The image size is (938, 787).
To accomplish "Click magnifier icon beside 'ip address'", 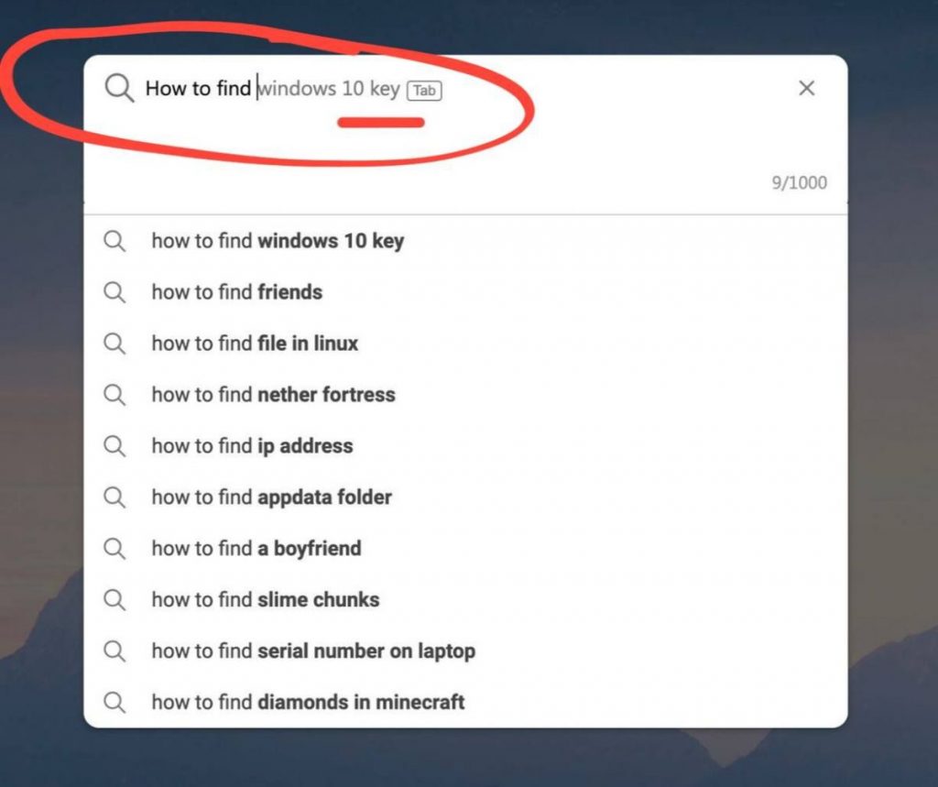I will [115, 446].
